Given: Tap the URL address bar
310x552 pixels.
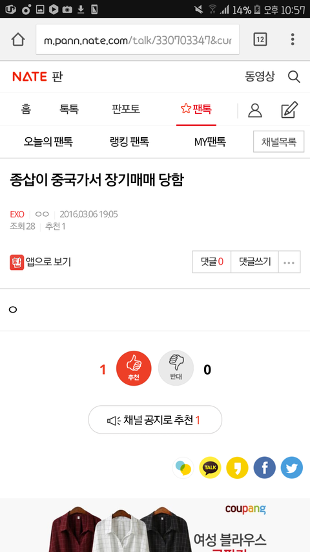Looking at the screenshot, I should pyautogui.click(x=138, y=39).
